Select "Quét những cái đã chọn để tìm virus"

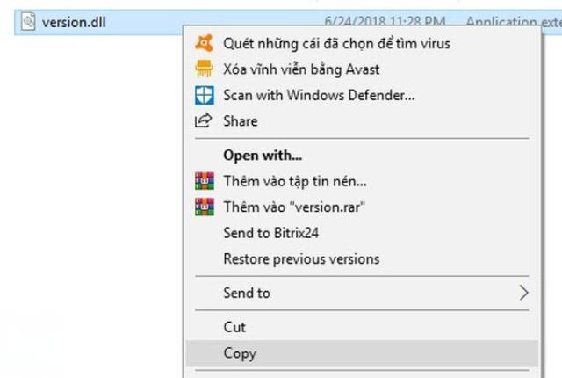coord(336,43)
